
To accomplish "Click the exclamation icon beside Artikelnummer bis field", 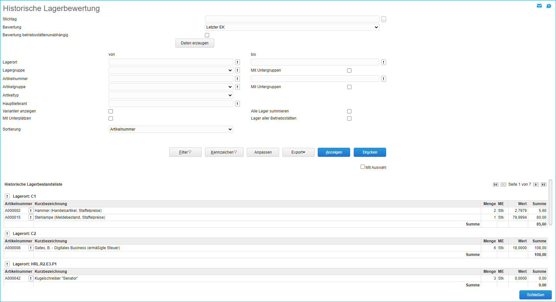I will click(384, 79).
